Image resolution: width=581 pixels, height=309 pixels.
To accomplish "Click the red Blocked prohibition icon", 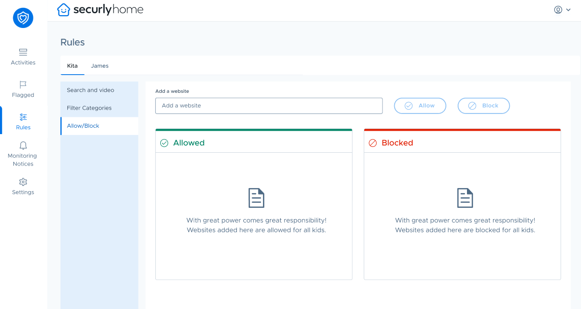I will 373,143.
